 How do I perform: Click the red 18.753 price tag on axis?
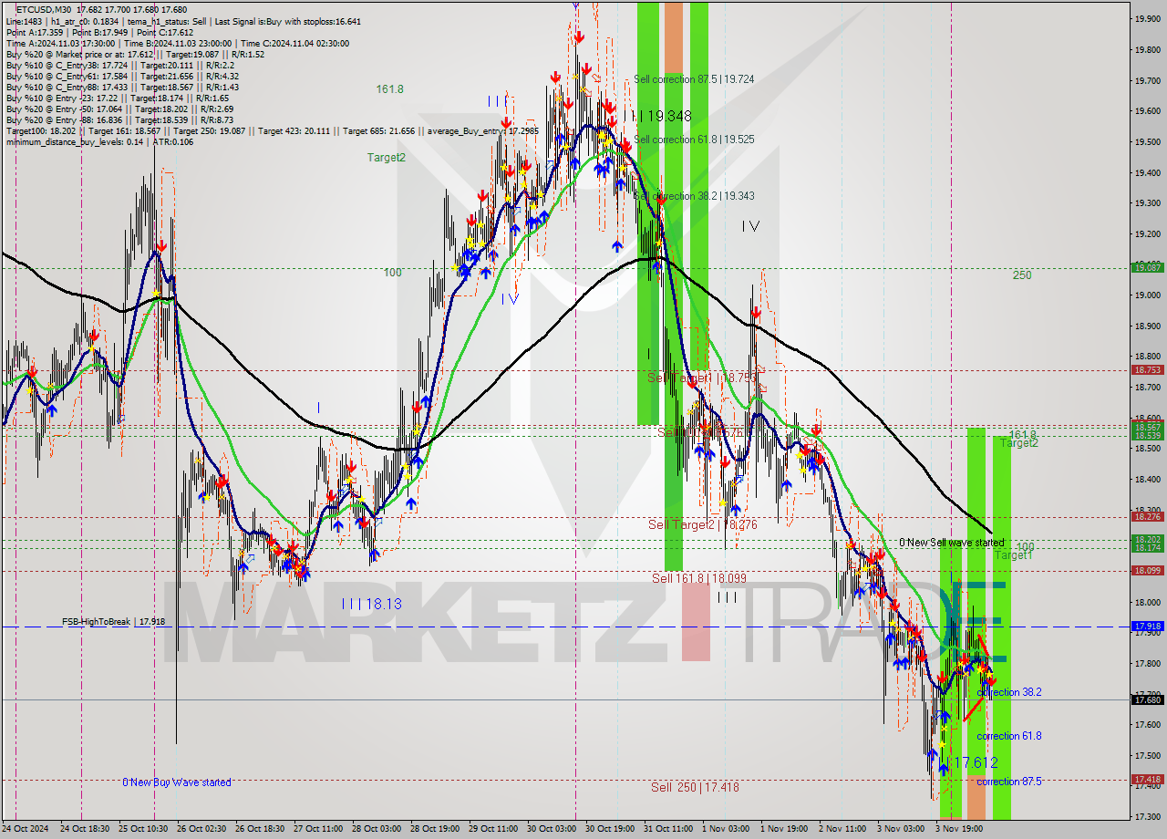point(1147,370)
